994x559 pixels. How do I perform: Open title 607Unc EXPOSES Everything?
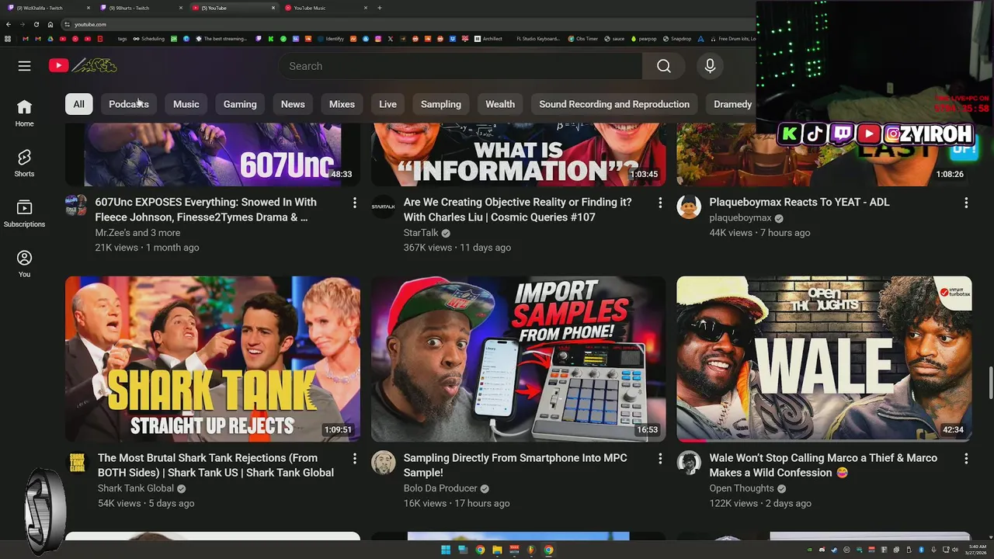click(206, 210)
